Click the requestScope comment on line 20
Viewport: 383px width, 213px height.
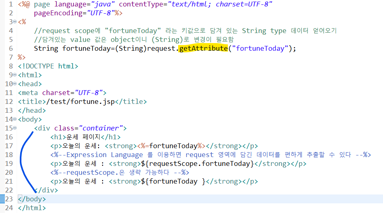[x=120, y=173]
